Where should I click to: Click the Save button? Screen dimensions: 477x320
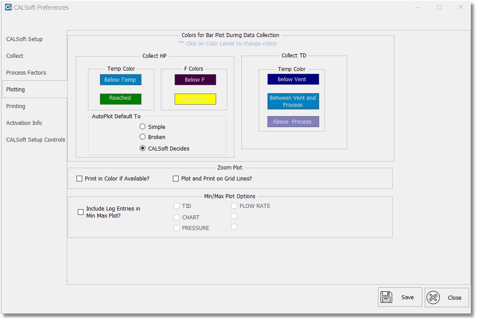point(400,297)
